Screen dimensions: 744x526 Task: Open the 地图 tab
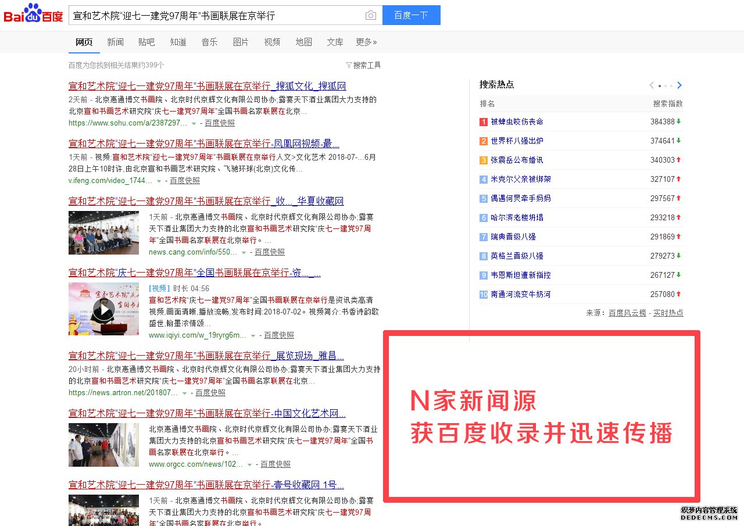click(x=303, y=42)
